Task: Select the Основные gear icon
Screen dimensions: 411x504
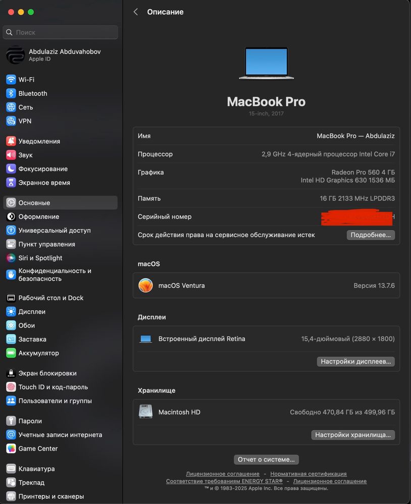Action: click(11, 203)
